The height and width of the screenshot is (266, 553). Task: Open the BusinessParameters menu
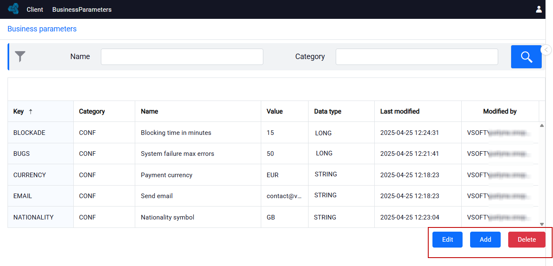coord(82,9)
